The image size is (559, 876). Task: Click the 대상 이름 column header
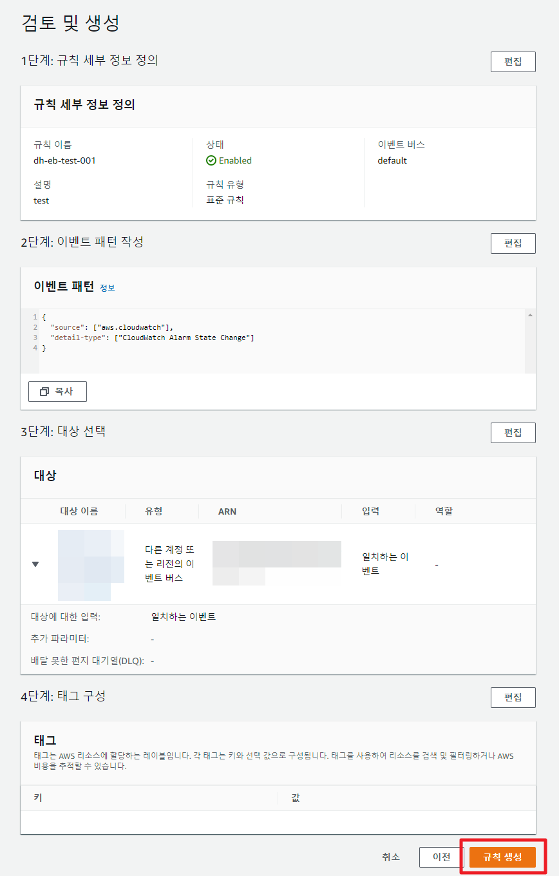[83, 511]
